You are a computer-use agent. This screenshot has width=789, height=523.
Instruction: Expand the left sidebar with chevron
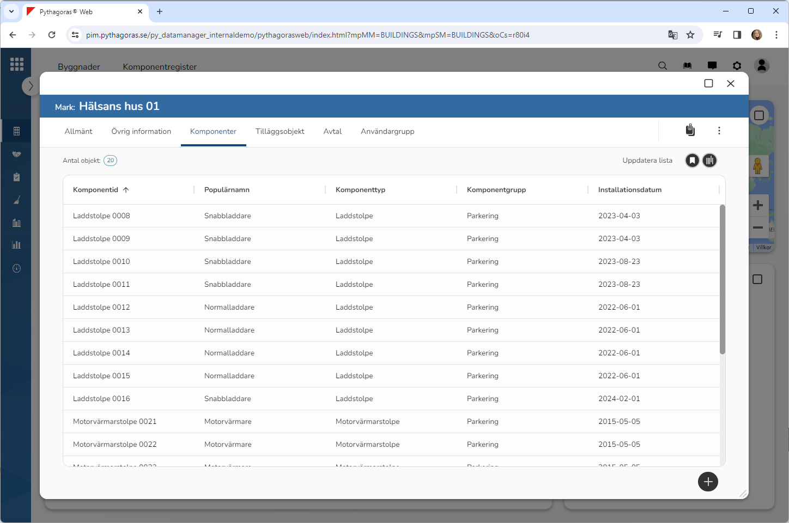(31, 86)
